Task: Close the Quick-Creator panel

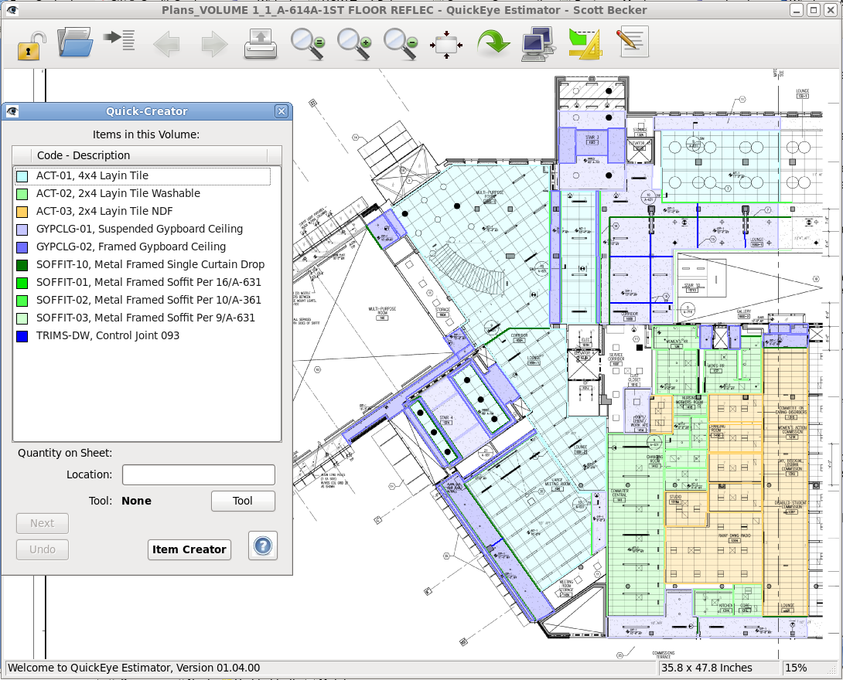Action: click(x=282, y=111)
